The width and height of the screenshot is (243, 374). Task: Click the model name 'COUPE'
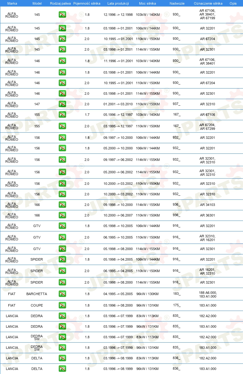(x=37, y=305)
